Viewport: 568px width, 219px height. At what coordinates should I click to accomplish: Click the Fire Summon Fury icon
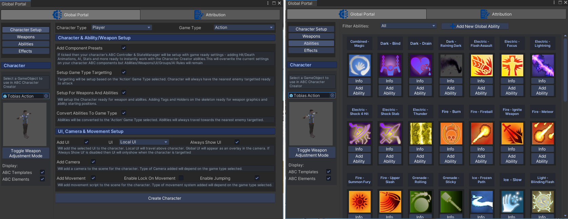[x=359, y=202]
